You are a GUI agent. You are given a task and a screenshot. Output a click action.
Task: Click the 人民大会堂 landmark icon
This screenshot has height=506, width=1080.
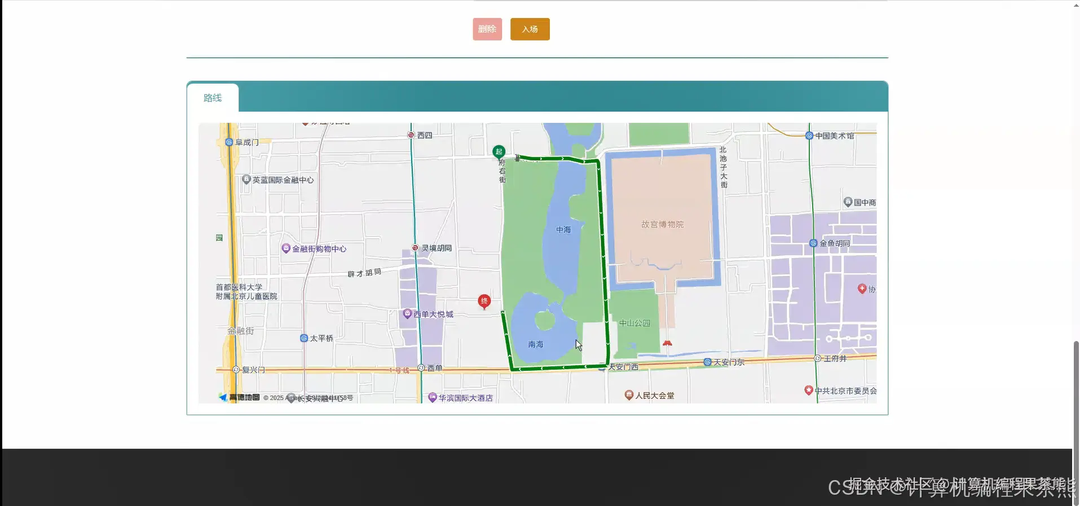pos(629,395)
